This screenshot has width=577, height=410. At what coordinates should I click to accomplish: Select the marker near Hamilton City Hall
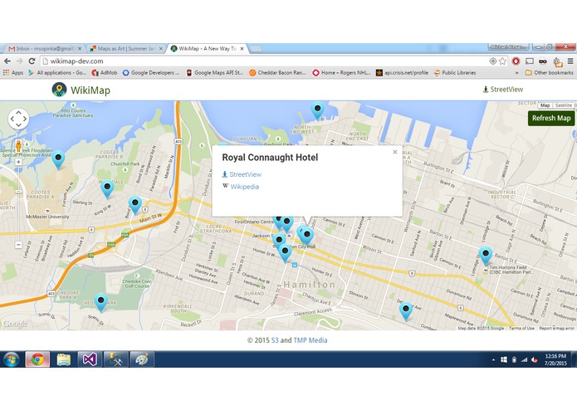[x=307, y=237]
